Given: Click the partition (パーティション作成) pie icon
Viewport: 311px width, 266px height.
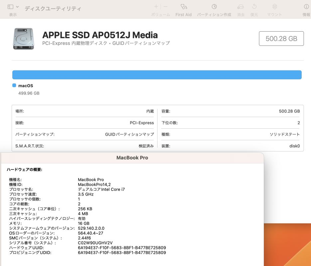Looking at the screenshot, I should click(x=214, y=7).
